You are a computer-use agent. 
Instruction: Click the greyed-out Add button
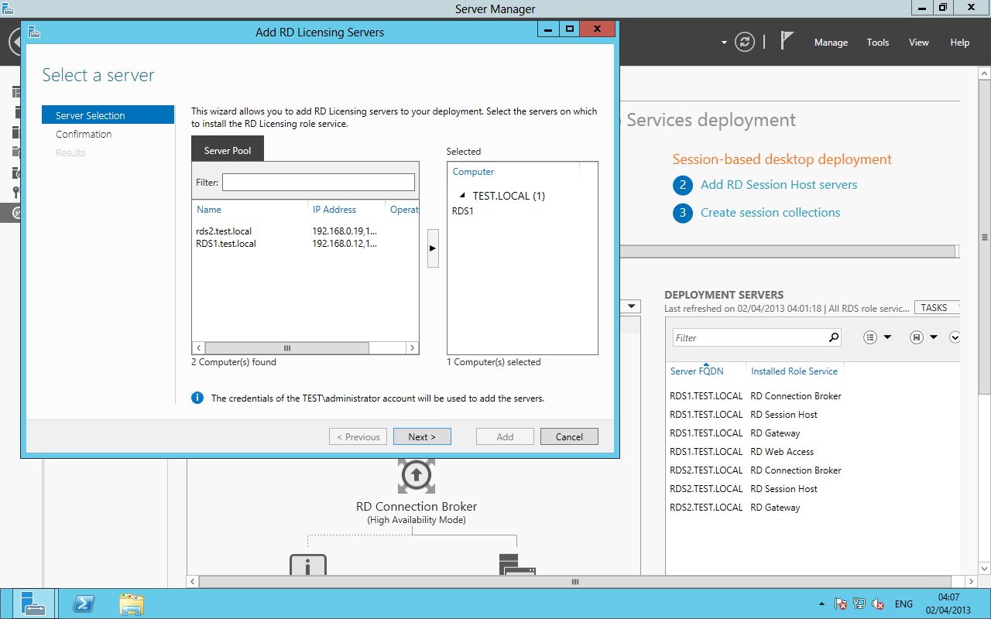click(505, 436)
